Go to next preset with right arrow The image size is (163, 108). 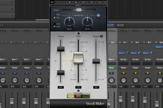point(76,2)
